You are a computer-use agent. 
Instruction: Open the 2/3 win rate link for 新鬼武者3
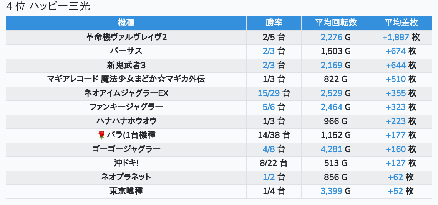pyautogui.click(x=269, y=65)
